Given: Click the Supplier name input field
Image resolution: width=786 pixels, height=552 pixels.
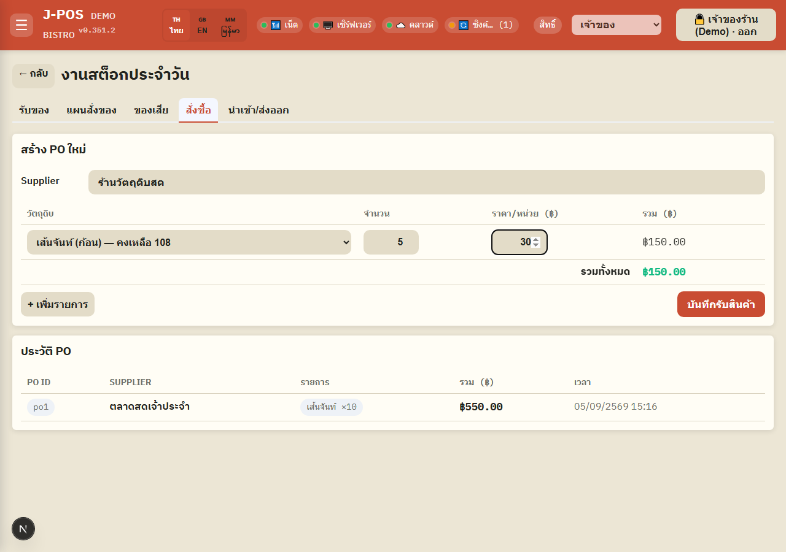Looking at the screenshot, I should [427, 182].
